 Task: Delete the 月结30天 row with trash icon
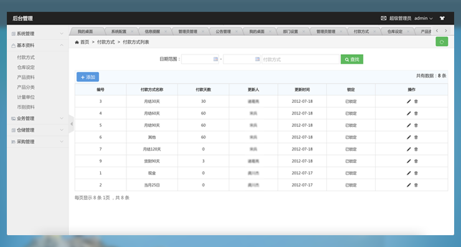point(416,101)
